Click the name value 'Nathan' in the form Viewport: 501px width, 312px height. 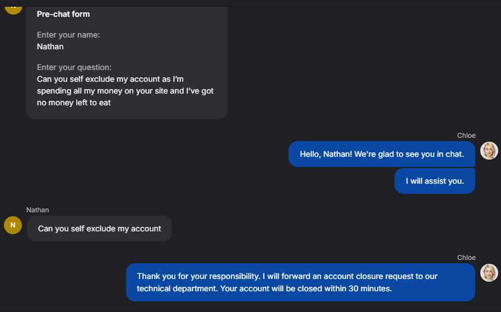(50, 46)
